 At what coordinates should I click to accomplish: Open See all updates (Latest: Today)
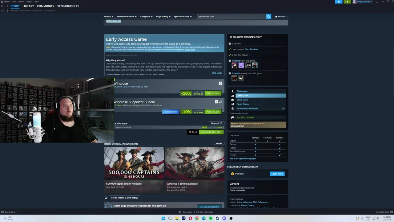point(125,198)
